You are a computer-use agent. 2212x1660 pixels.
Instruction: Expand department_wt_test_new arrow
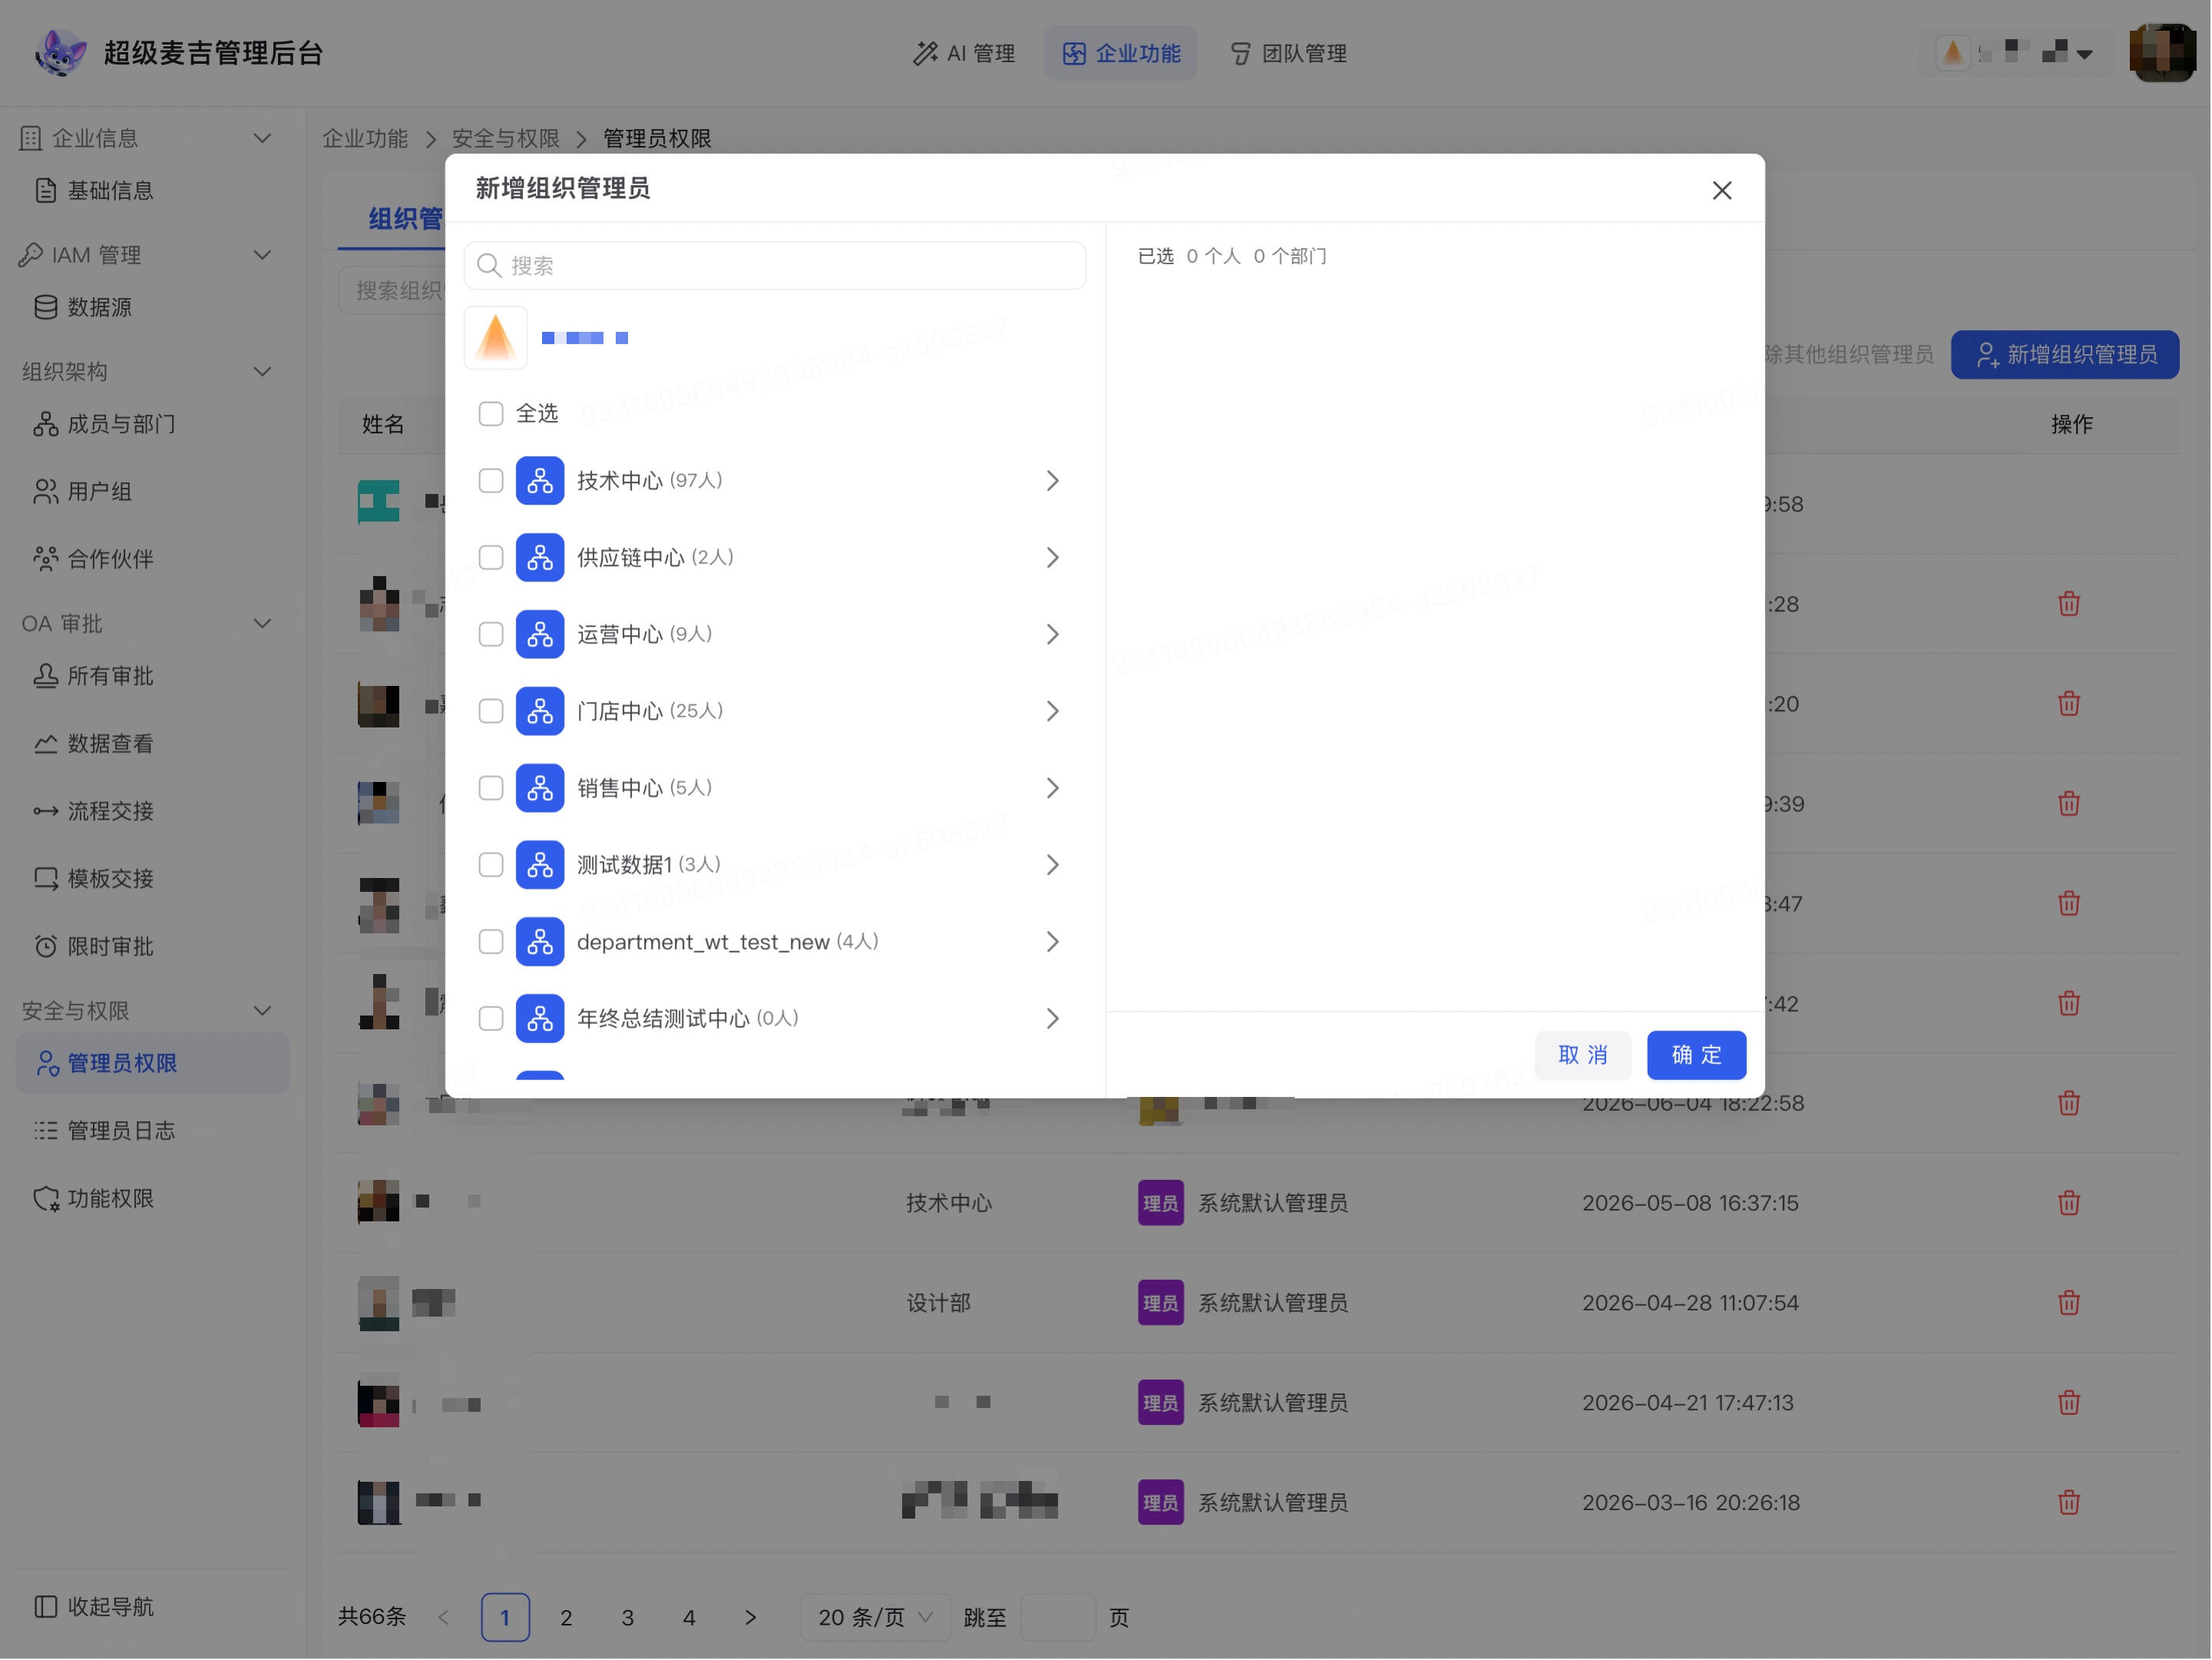[x=1052, y=942]
